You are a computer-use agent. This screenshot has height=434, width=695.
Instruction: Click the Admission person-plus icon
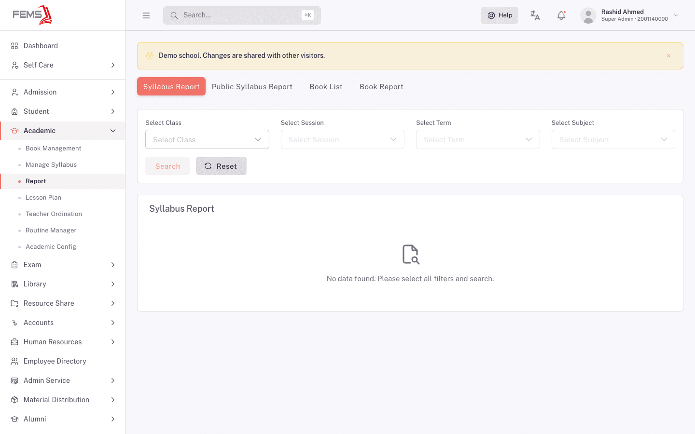14,92
